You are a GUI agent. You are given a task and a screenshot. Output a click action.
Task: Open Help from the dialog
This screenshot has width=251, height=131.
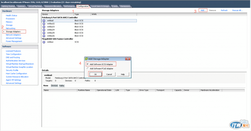[123, 74]
